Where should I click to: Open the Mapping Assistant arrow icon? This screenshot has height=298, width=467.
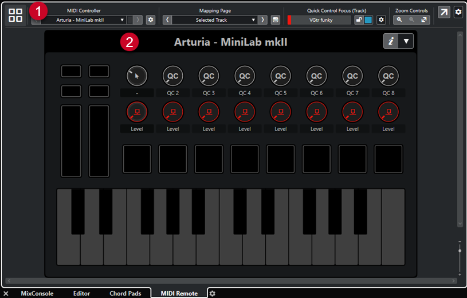(444, 12)
